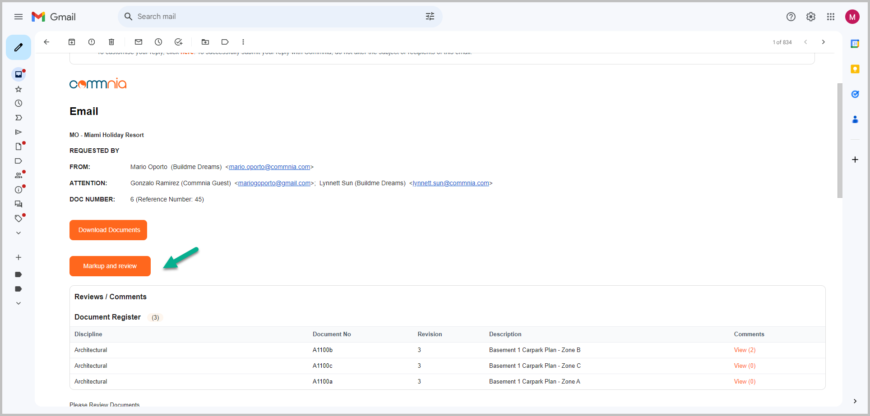
Task: Open Google Keep side panel
Action: point(855,69)
